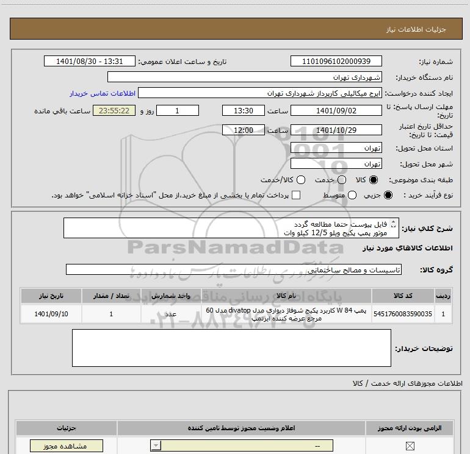Click the تاریخ نیاز column header
The width and height of the screenshot is (470, 454).
click(x=51, y=296)
